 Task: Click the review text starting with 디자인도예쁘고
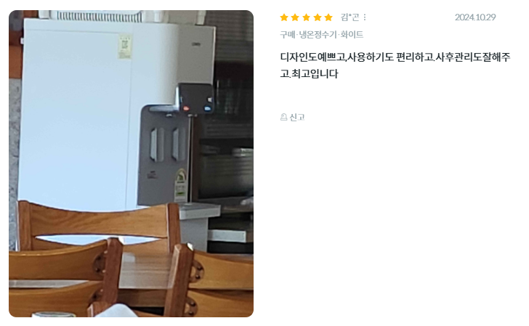pyautogui.click(x=395, y=57)
